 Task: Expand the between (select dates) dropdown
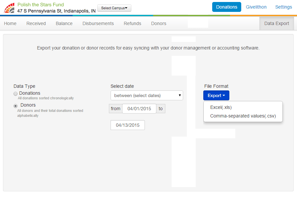(x=147, y=95)
